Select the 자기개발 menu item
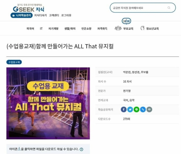This screenshot has height=154, width=181. point(54,29)
